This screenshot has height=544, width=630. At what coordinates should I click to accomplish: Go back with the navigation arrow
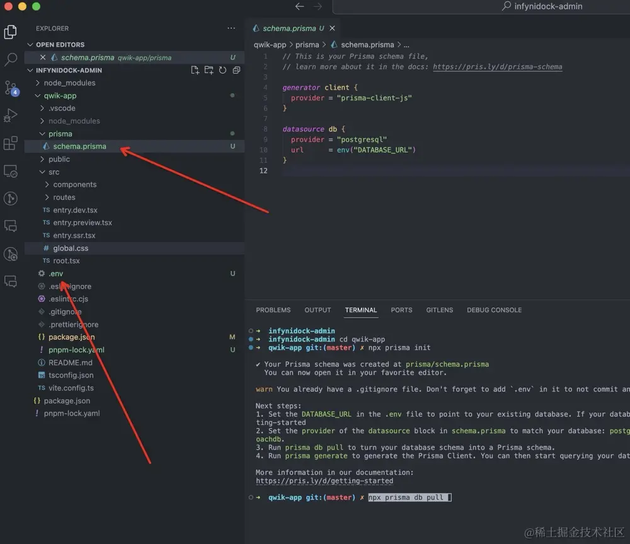299,6
